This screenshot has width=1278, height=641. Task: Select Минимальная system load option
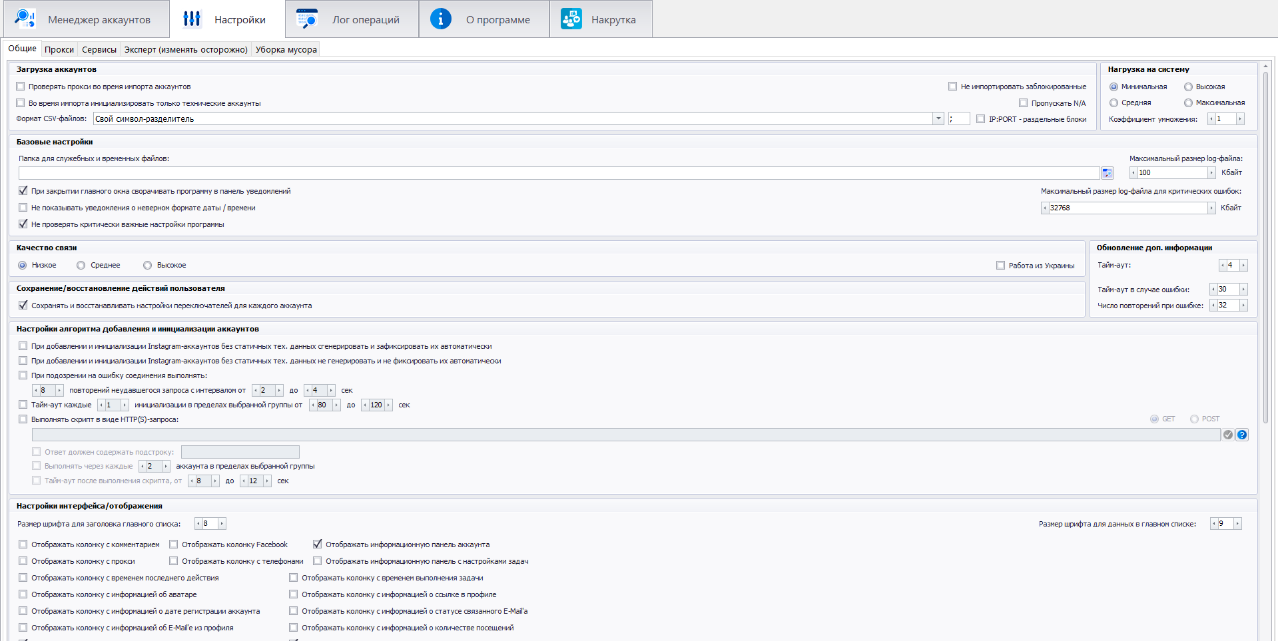(x=1114, y=87)
